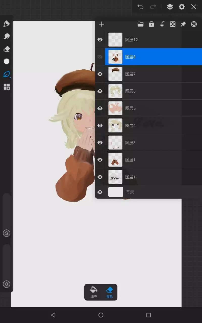This screenshot has height=323, width=202.
Task: Toggle alpha lock checkerboard icon
Action: tap(173, 24)
